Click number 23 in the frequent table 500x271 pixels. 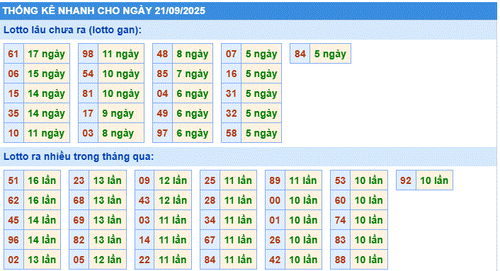pos(79,180)
